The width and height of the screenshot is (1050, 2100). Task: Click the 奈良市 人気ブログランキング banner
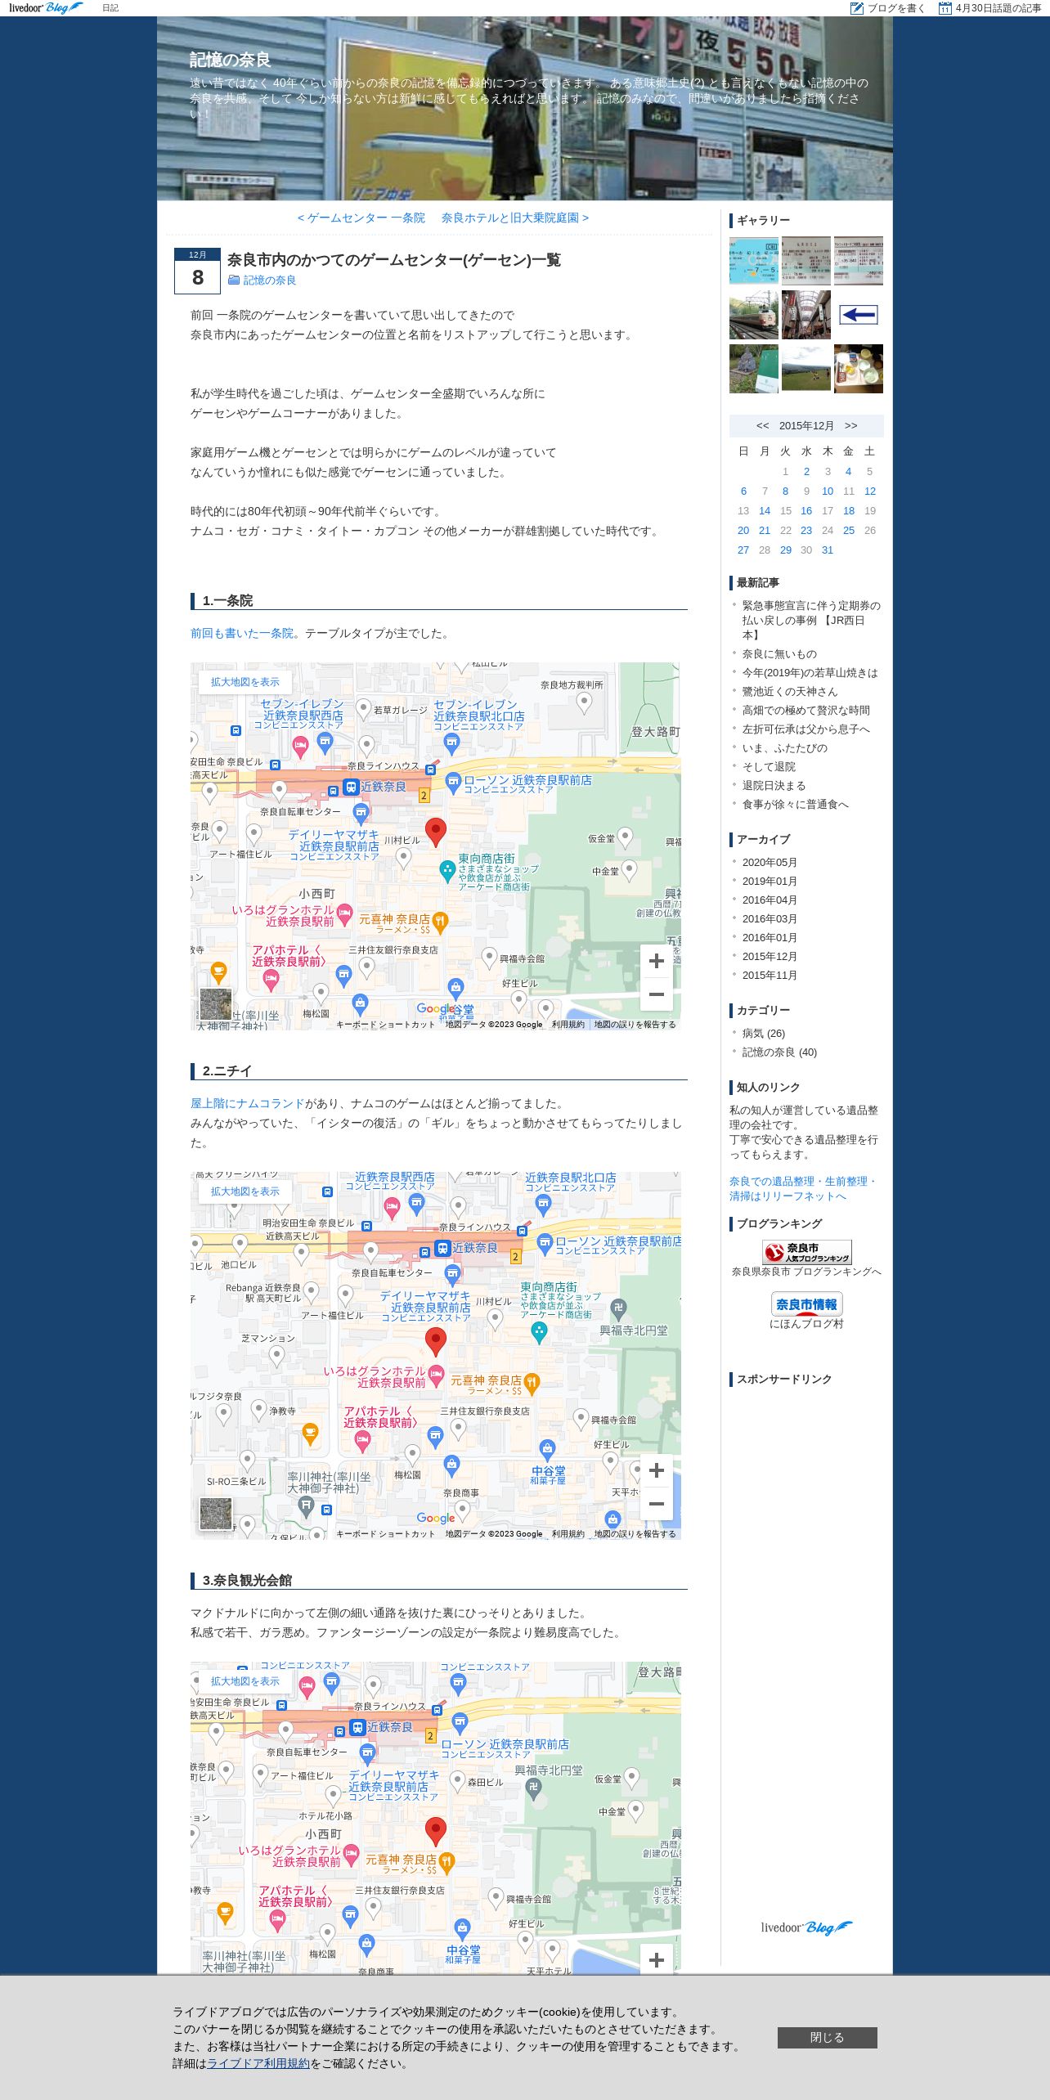pos(806,1252)
